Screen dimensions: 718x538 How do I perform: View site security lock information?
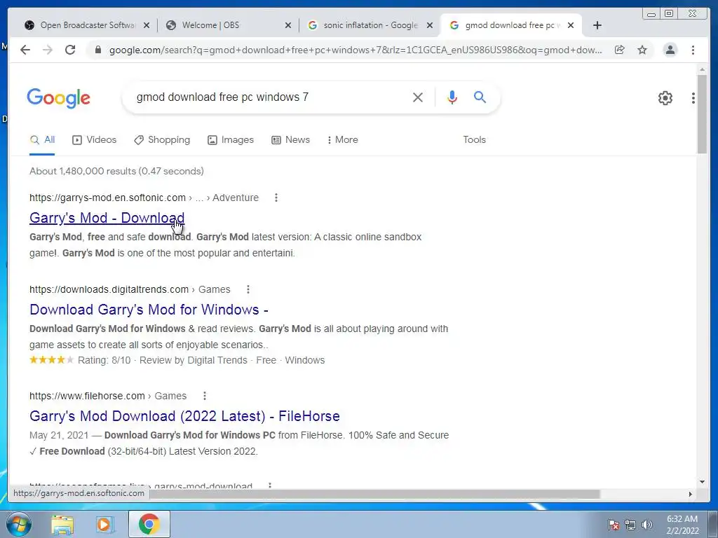(x=97, y=50)
